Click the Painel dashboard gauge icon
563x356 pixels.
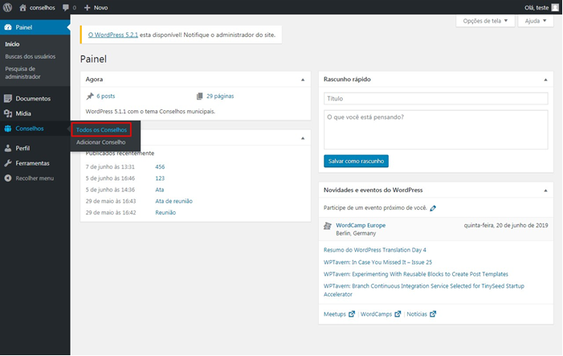pos(8,27)
